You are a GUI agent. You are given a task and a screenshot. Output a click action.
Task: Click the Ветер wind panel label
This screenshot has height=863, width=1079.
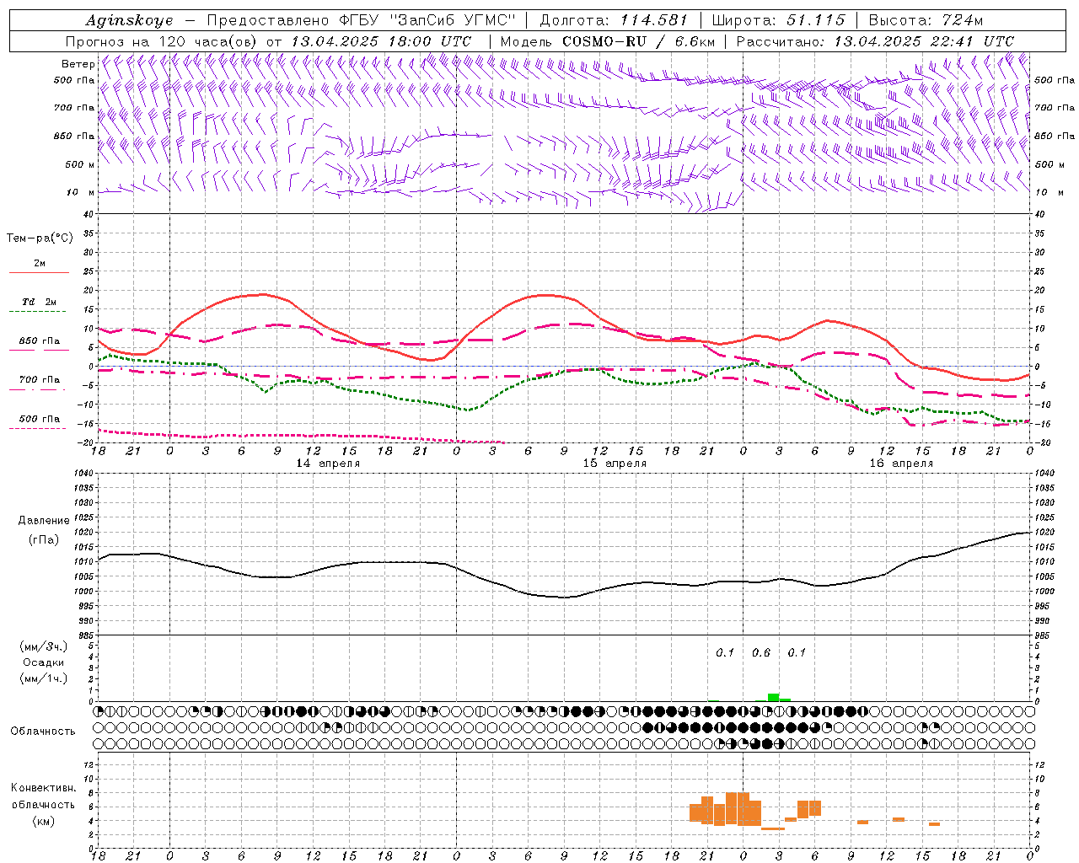(78, 64)
